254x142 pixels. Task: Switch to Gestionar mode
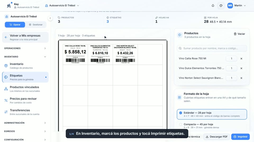click(36, 25)
